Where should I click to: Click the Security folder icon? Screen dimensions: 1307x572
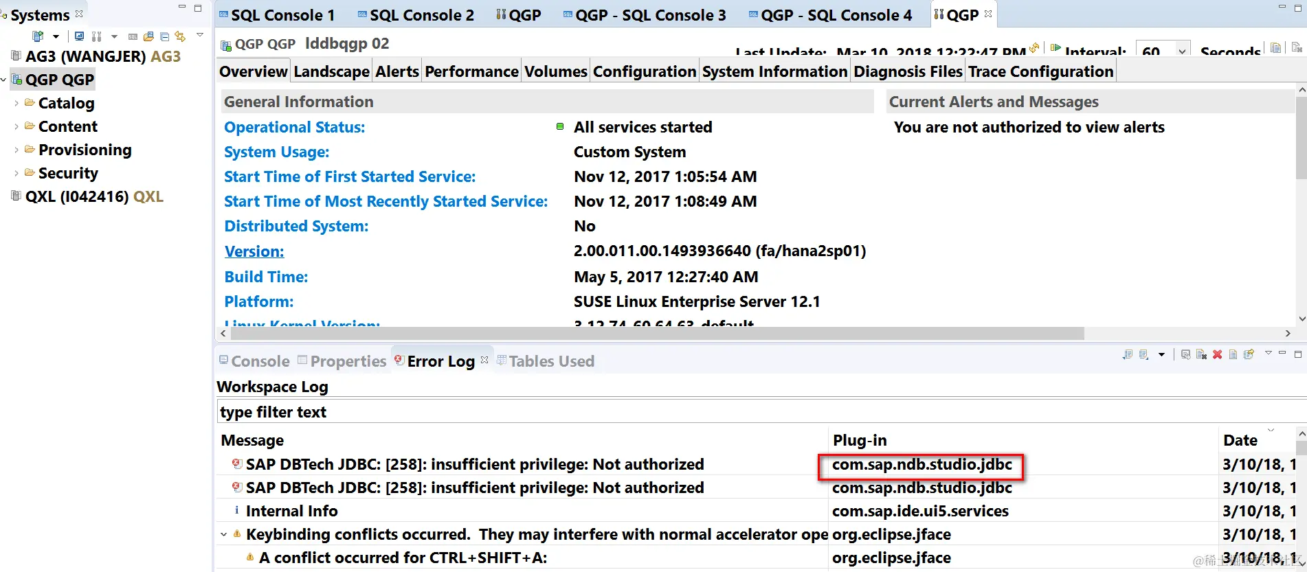(30, 172)
